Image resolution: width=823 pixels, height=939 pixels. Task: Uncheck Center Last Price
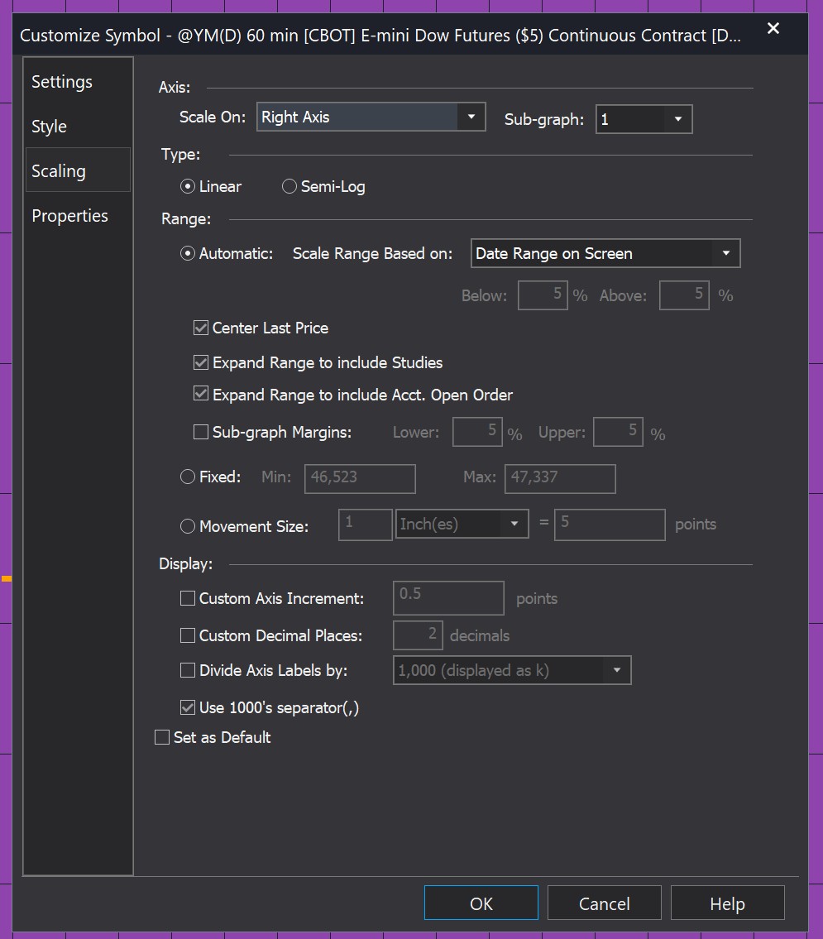pyautogui.click(x=200, y=327)
